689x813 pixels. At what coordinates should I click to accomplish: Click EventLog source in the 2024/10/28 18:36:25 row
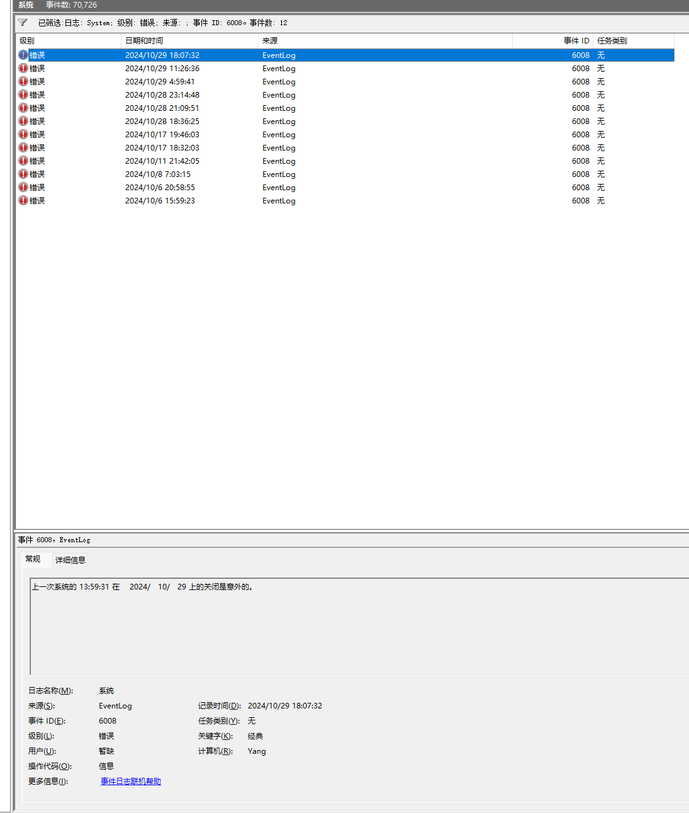(279, 122)
